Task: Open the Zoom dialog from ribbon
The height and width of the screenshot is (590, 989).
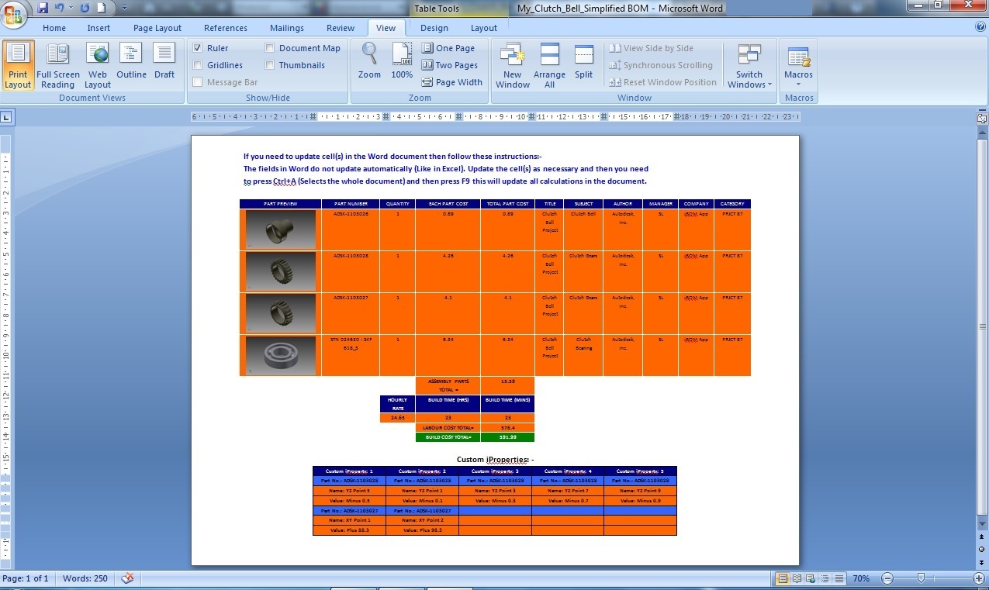Action: coord(369,61)
